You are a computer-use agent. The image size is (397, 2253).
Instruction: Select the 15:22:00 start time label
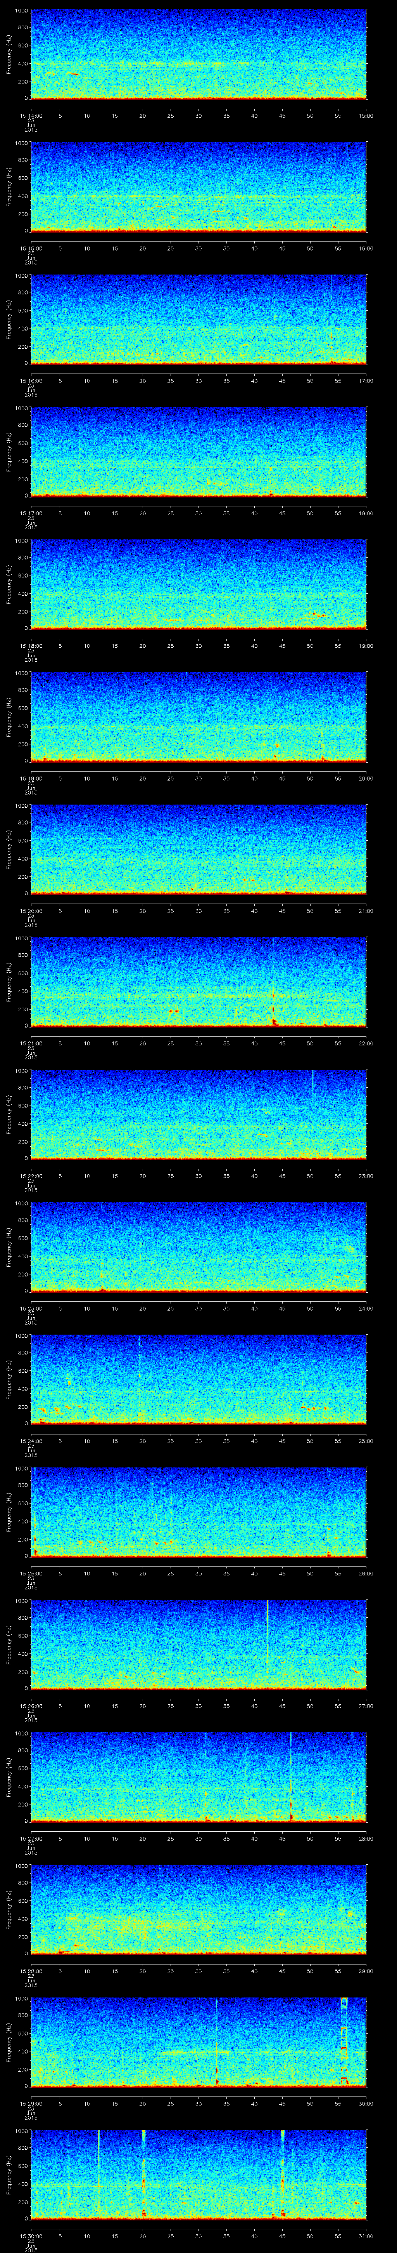click(x=31, y=1175)
